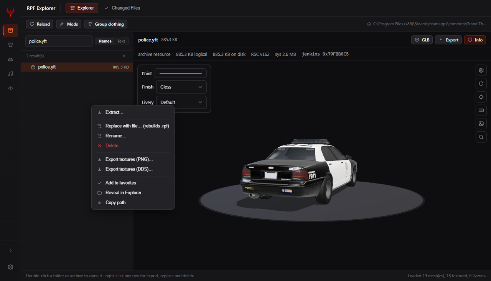Viewport: 491px width, 281px height.
Task: Expand the sidebar with the chevron arrow
Action: click(10, 250)
